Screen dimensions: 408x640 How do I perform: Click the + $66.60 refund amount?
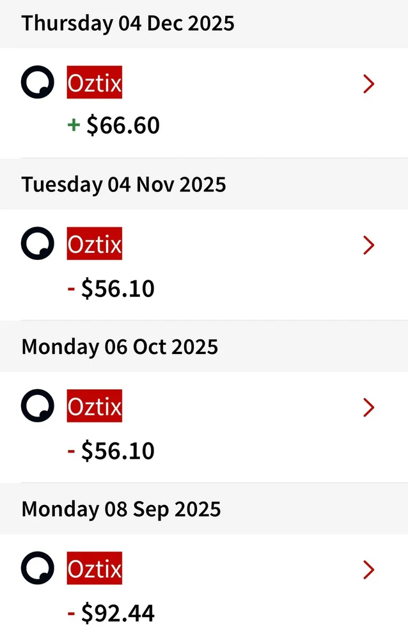(x=114, y=125)
